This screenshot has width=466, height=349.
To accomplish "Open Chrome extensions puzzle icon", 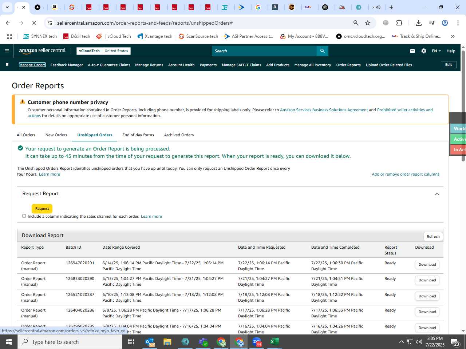I will coord(399,23).
